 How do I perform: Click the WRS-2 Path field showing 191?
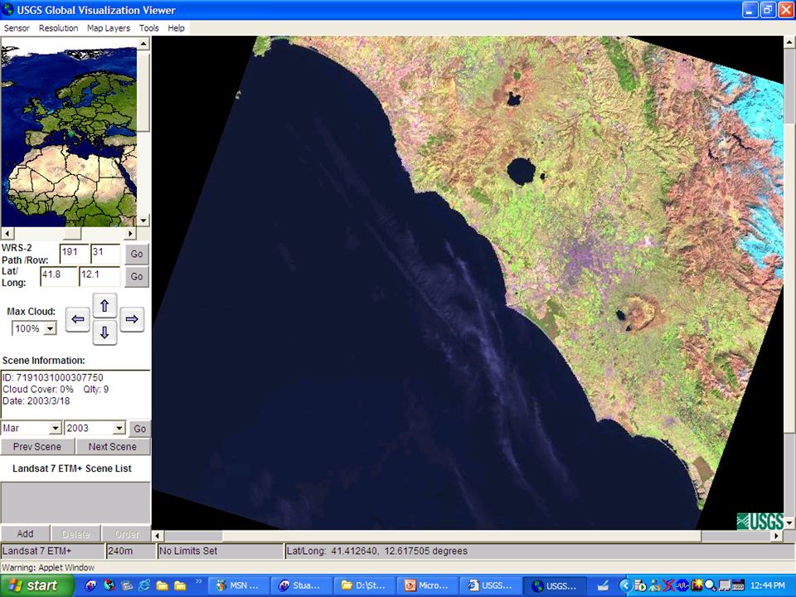[x=74, y=254]
